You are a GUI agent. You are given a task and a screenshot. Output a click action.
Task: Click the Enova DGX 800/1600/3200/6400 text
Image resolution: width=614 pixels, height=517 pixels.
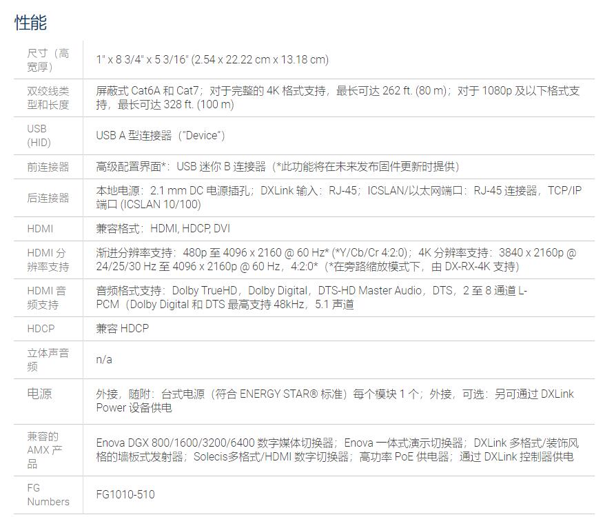(x=338, y=449)
